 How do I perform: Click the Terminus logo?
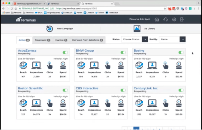(26, 19)
